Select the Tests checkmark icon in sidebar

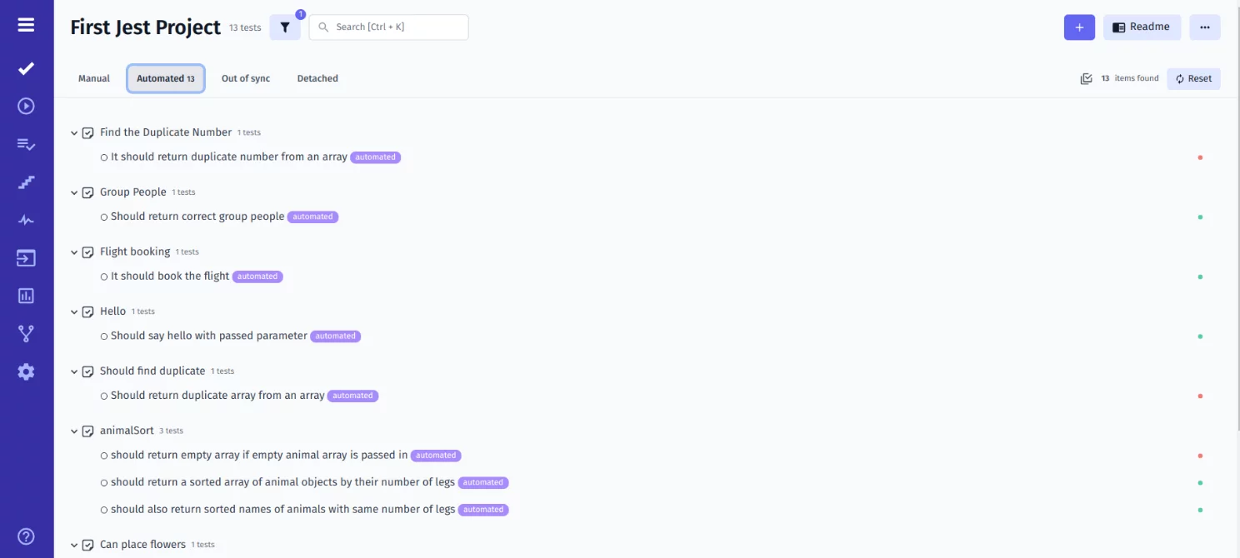pyautogui.click(x=25, y=68)
